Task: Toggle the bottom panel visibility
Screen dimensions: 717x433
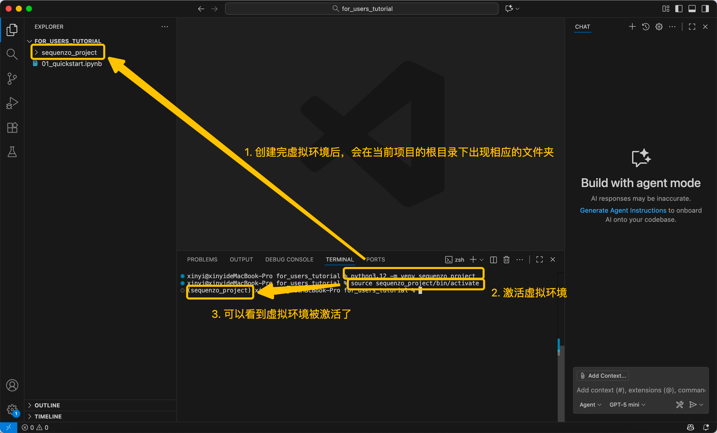Action: [692, 9]
